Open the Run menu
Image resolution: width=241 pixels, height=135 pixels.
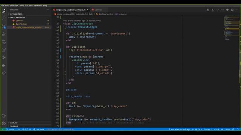click(31, 6)
